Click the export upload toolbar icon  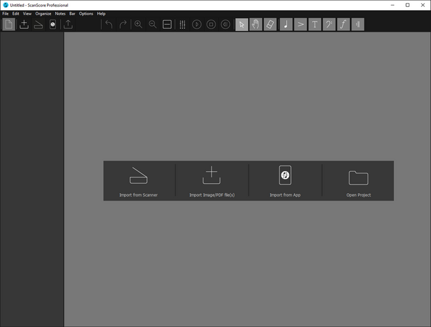coord(68,24)
